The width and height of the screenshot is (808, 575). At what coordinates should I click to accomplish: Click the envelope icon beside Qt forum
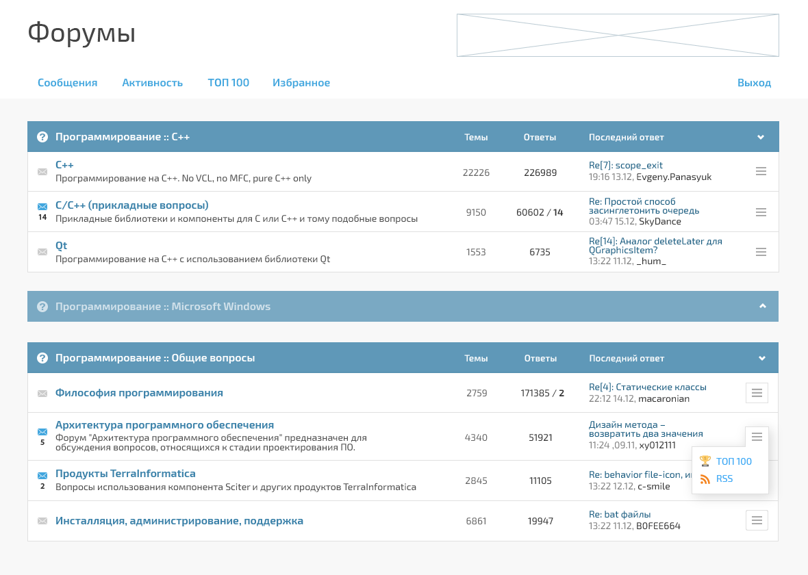[x=42, y=252]
